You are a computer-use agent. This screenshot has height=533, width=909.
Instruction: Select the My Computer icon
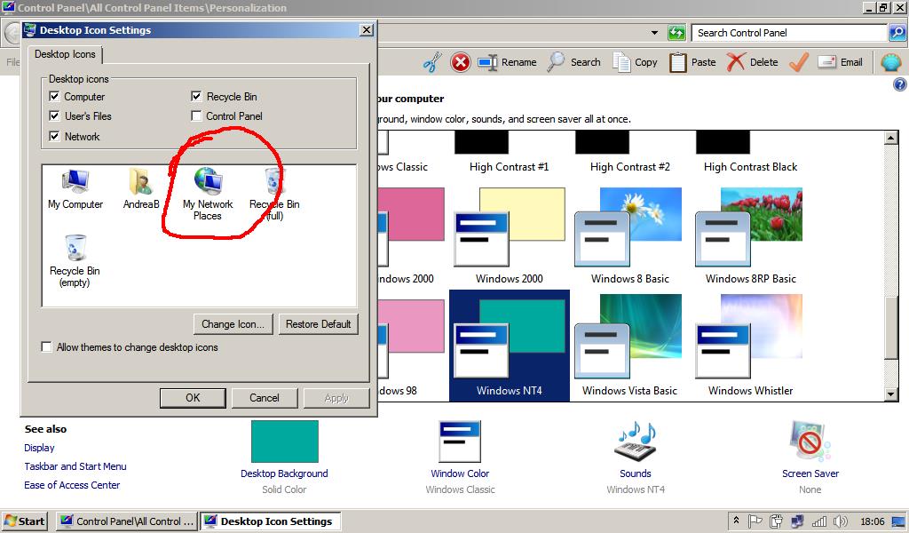tap(75, 189)
